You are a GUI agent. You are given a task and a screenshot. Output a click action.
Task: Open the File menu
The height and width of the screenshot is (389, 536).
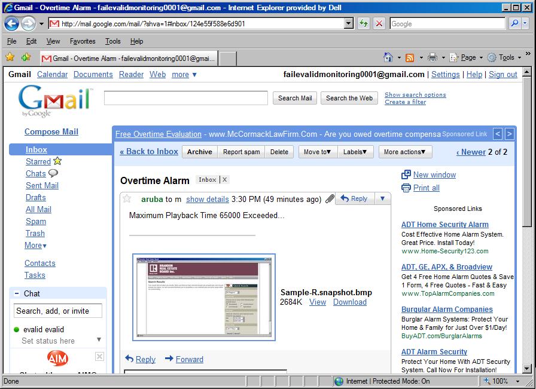click(x=11, y=41)
